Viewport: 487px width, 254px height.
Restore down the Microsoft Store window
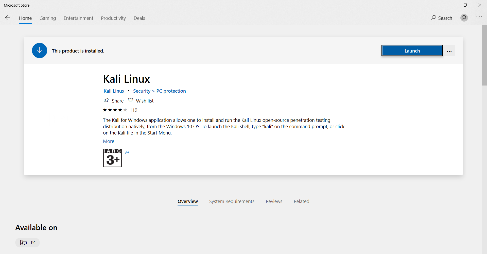point(465,5)
